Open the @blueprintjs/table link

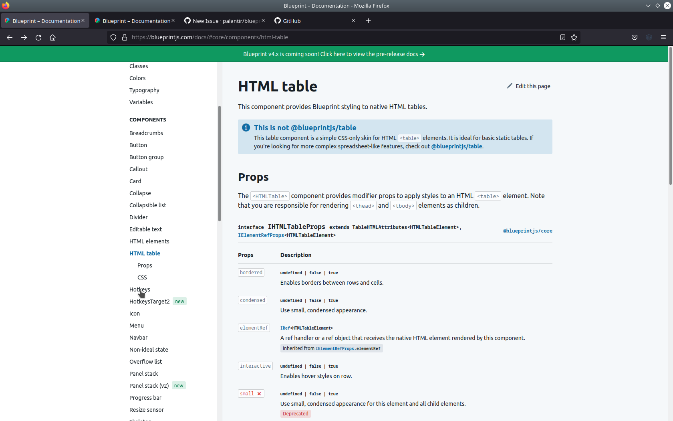pos(457,146)
